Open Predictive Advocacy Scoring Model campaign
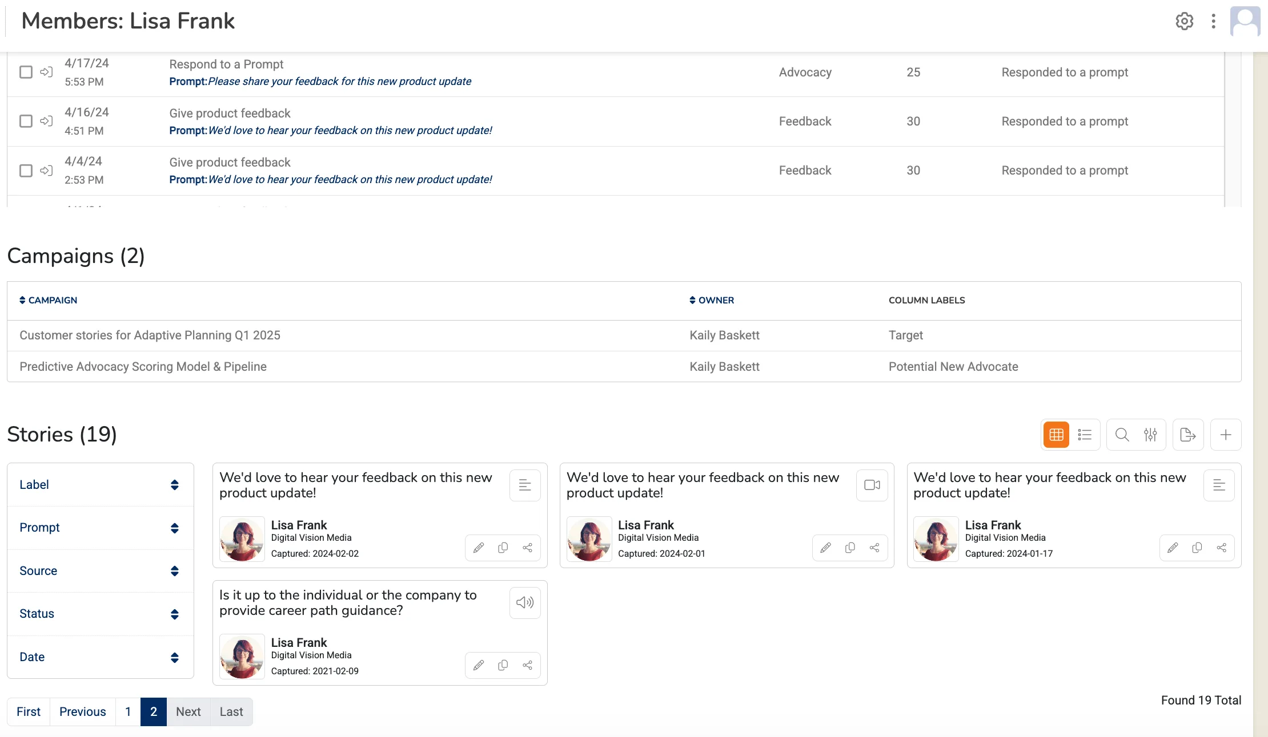 tap(143, 367)
